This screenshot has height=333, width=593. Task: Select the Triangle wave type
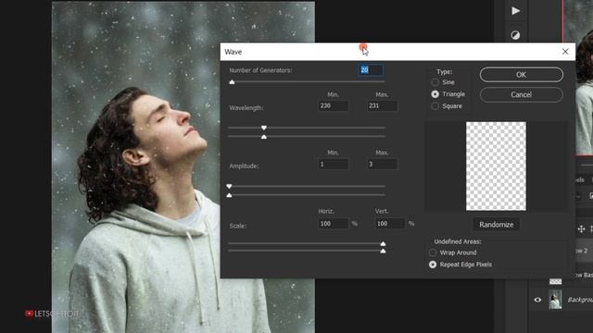click(x=435, y=94)
